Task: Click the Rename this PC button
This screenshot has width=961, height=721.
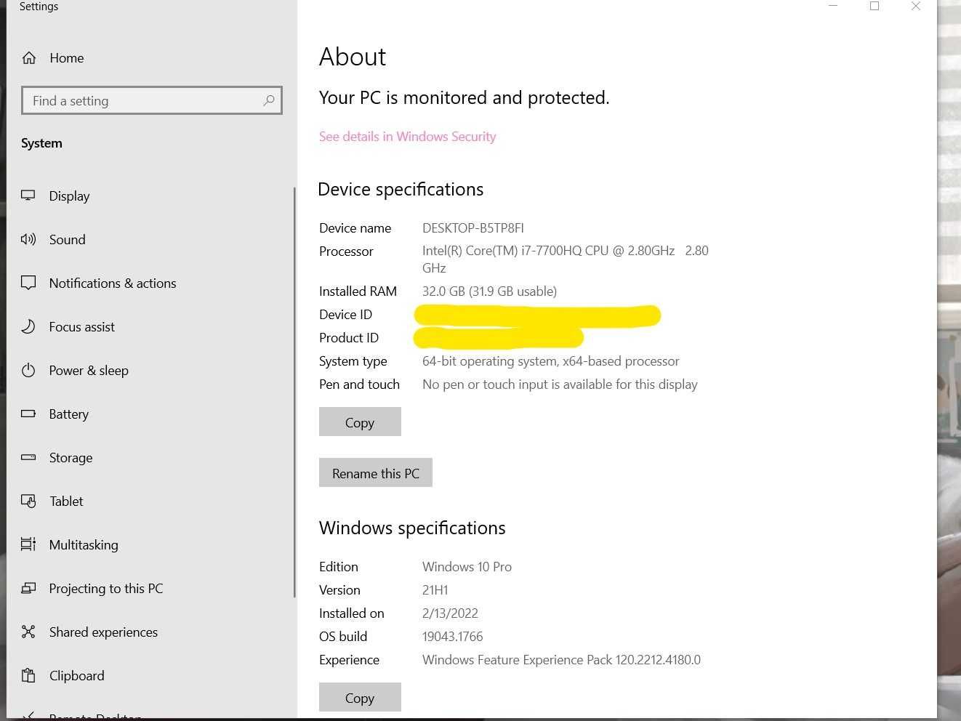Action: point(376,473)
